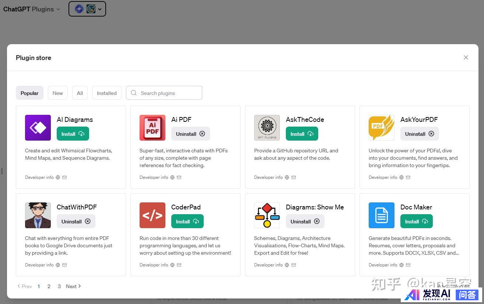Open CoderPad developer email icon
This screenshot has width=484, height=304.
coord(179,265)
